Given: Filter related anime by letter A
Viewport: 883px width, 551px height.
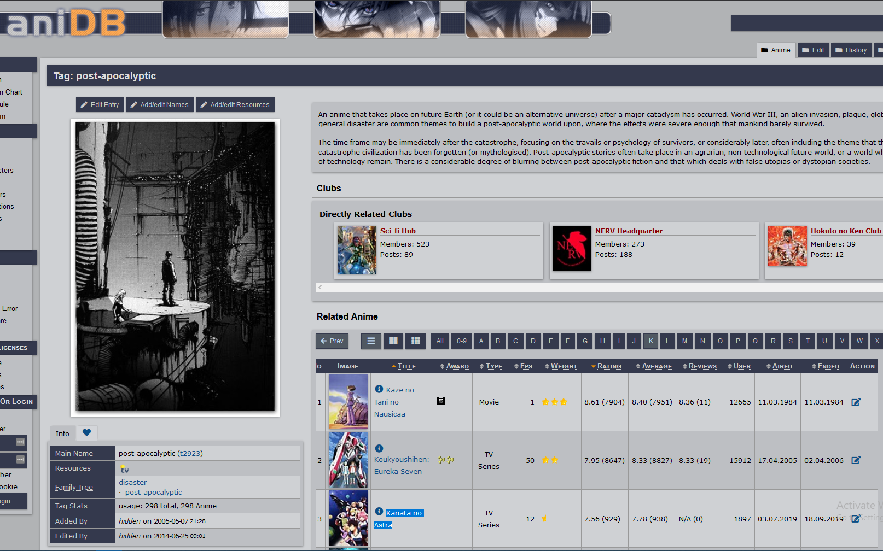Looking at the screenshot, I should click(x=481, y=341).
